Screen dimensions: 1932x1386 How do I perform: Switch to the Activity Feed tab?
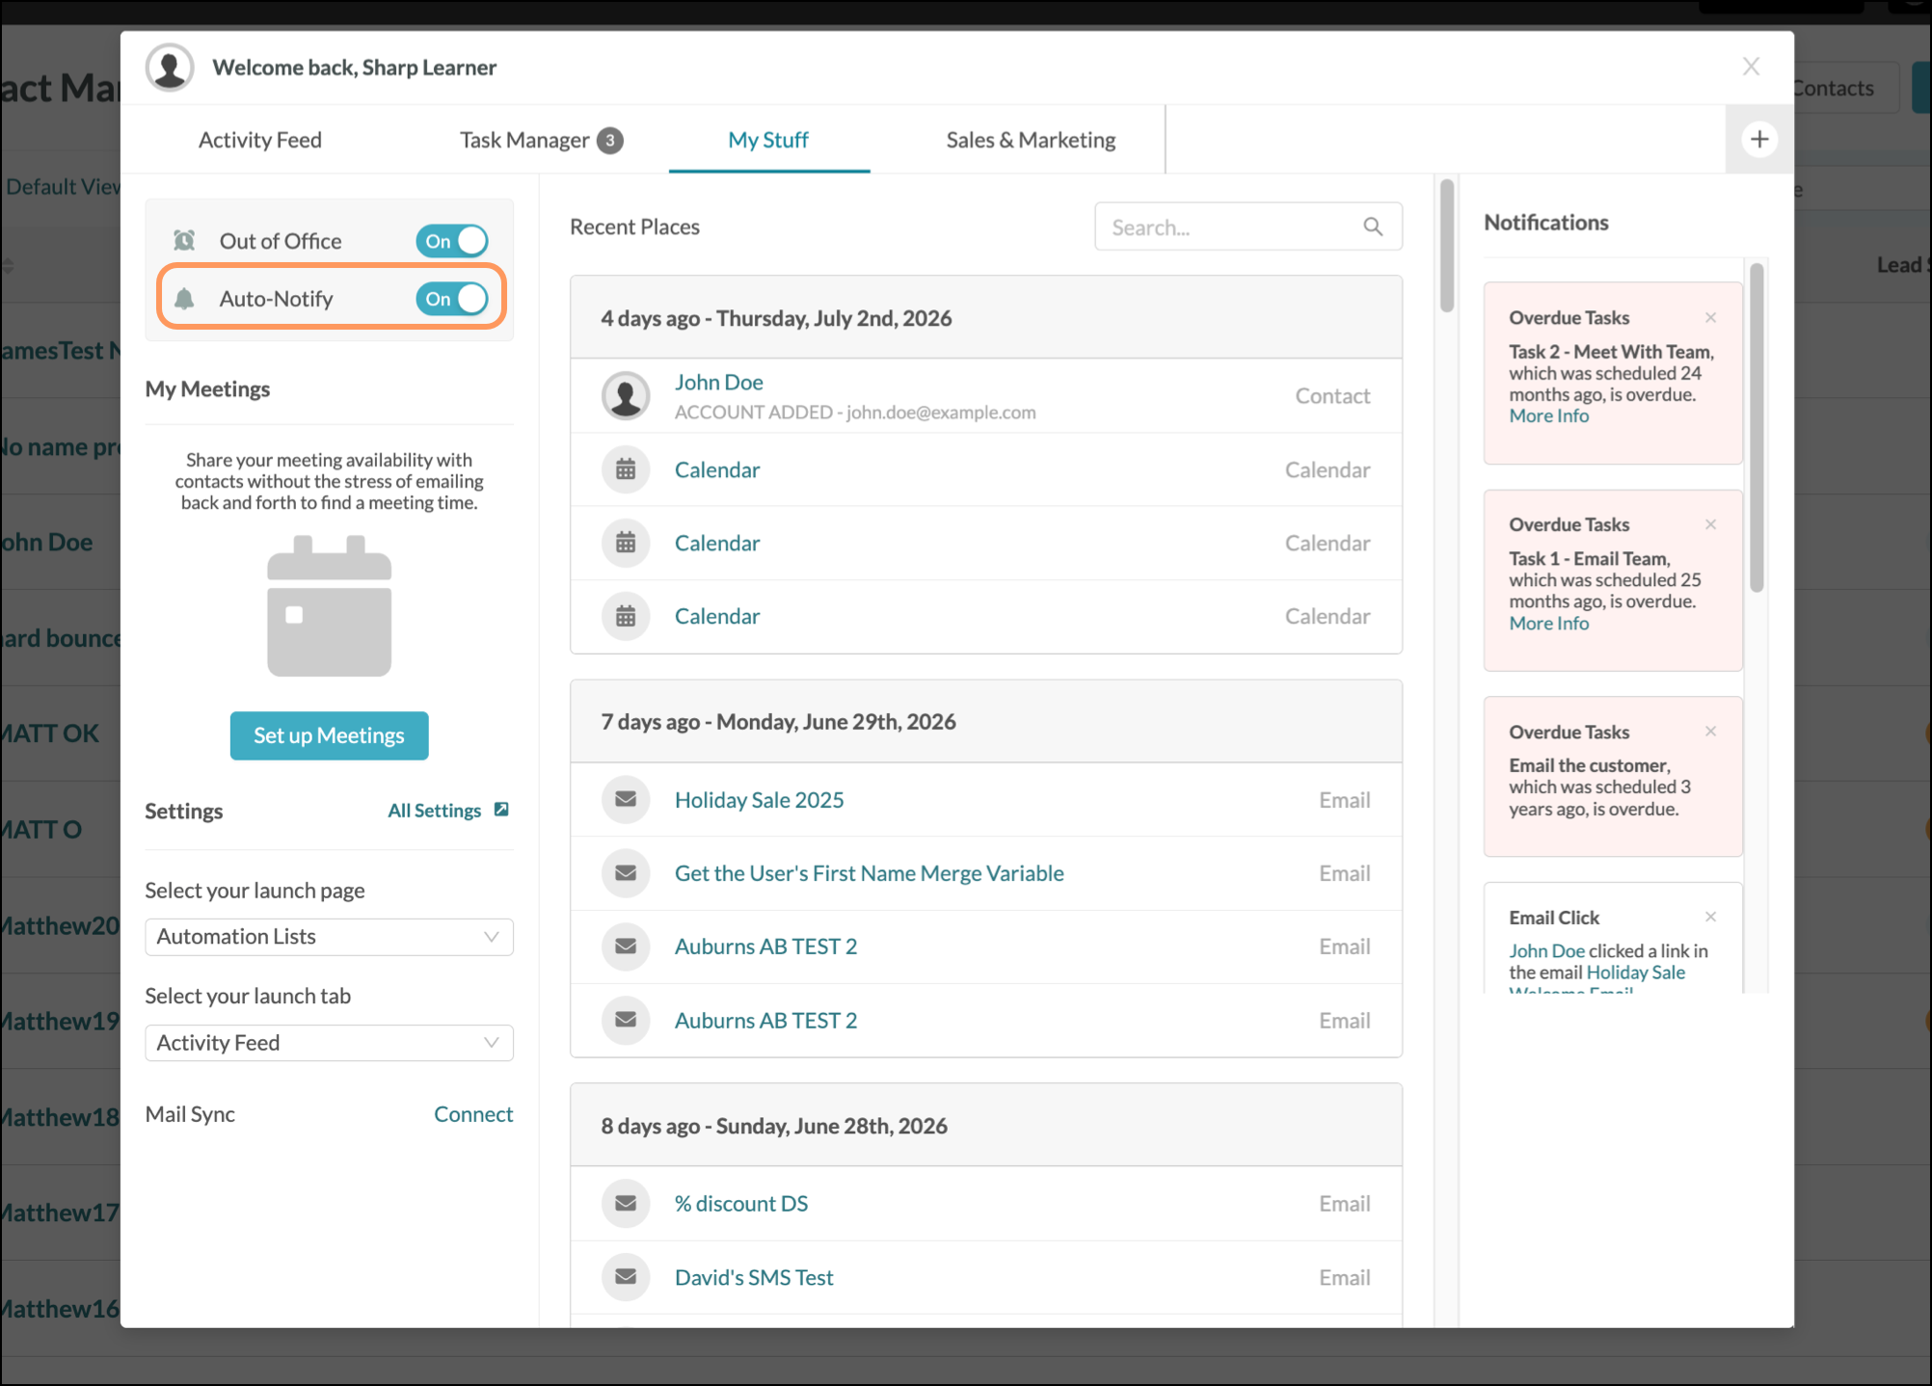pyautogui.click(x=260, y=140)
